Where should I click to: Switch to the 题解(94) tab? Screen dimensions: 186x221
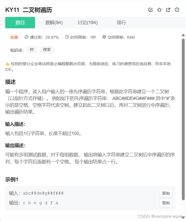click(54, 23)
